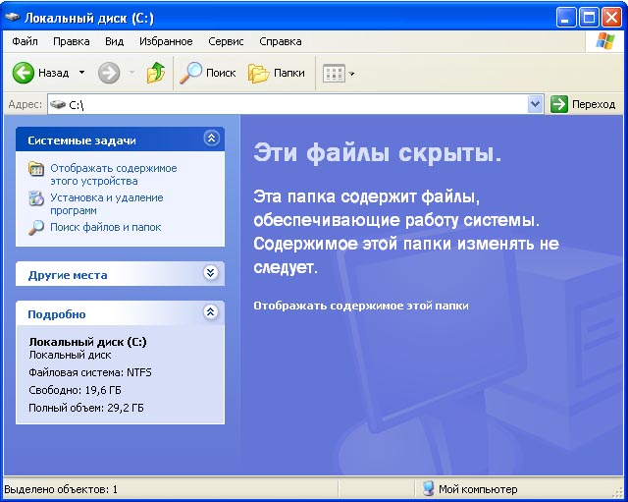Expand the views dropdown arrow

click(351, 74)
